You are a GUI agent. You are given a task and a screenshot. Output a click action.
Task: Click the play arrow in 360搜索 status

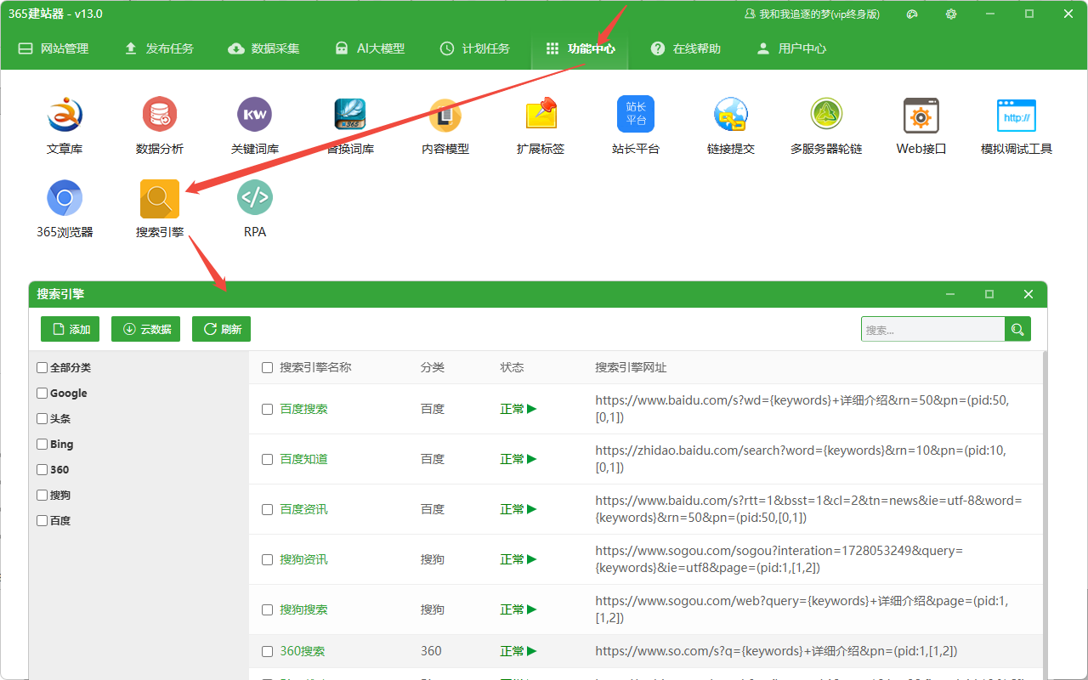pyautogui.click(x=532, y=651)
